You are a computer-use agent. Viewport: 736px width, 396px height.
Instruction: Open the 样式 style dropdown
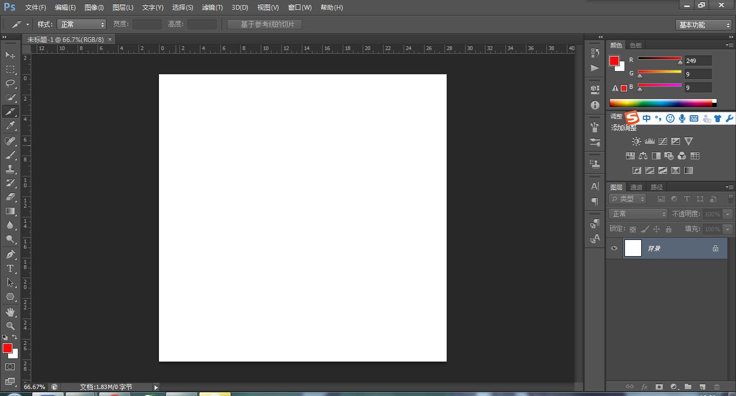81,25
